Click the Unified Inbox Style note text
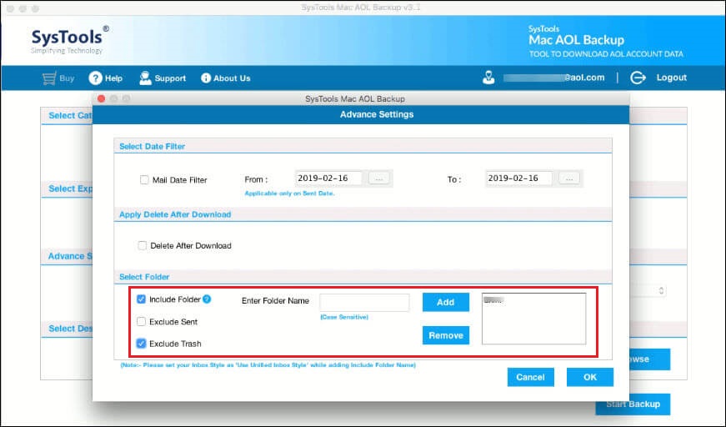The width and height of the screenshot is (726, 427). [268, 365]
